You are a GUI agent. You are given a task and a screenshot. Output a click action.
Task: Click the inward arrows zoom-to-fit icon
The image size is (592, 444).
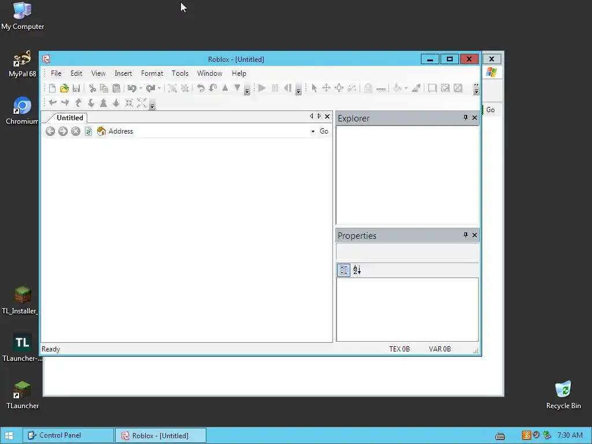click(129, 103)
